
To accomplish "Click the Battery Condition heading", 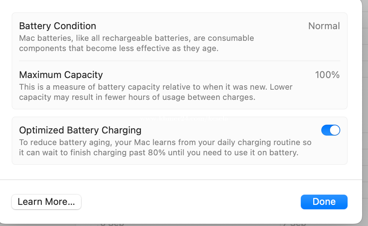I will click(58, 26).
